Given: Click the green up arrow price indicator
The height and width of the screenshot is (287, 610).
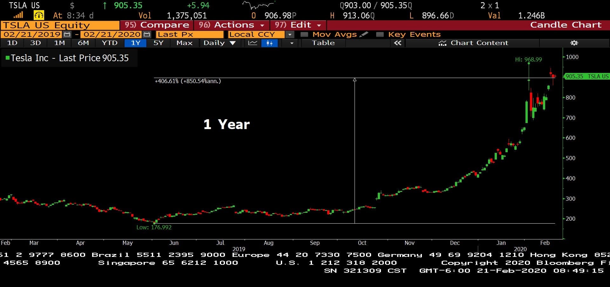Looking at the screenshot, I should (x=105, y=5).
